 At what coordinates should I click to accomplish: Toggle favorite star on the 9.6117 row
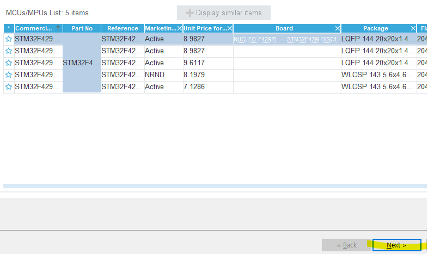pos(9,63)
